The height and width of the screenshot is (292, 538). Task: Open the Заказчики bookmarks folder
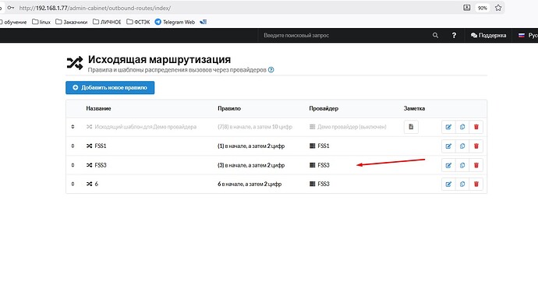click(x=72, y=22)
